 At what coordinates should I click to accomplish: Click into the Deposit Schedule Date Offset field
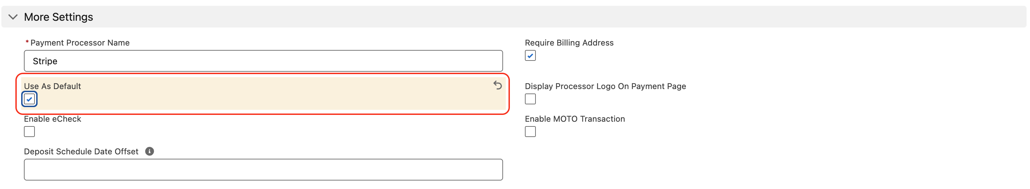click(263, 170)
